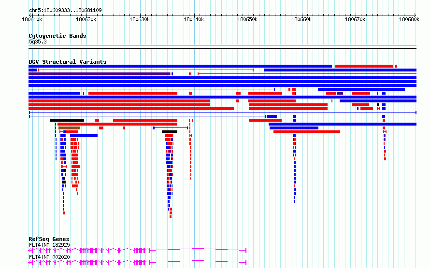Select the topmost blue DGV variant bar
Viewport: 430px width, 268px height.
[x=180, y=66]
